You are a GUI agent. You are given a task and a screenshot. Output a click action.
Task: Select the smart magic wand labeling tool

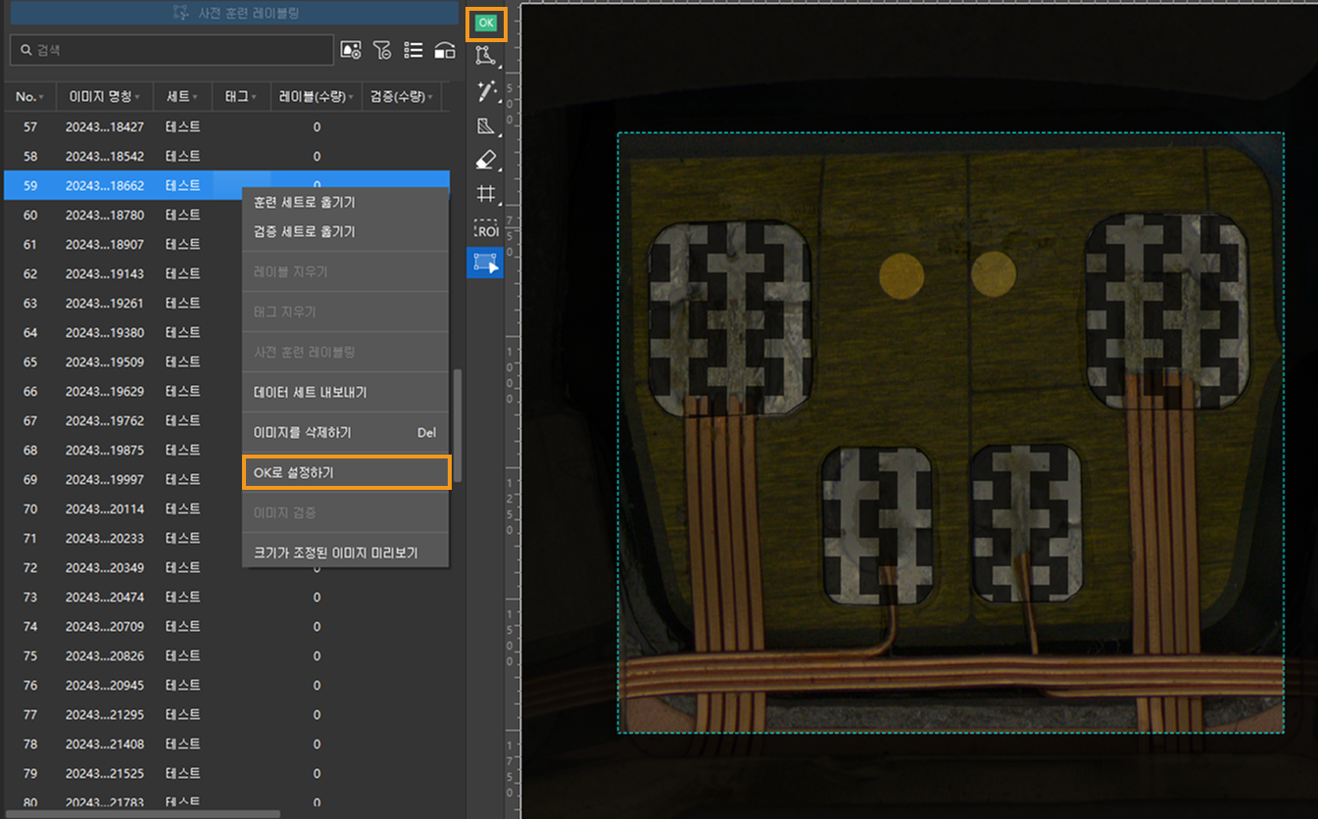(x=486, y=91)
